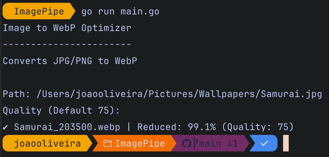Click the checkmark before Samurai_203500.webp
This screenshot has width=329, height=157.
coord(5,127)
